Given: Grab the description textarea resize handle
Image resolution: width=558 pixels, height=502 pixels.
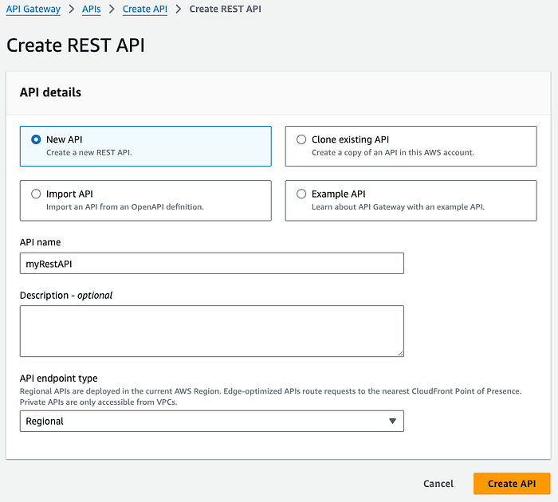Looking at the screenshot, I should (x=400, y=353).
